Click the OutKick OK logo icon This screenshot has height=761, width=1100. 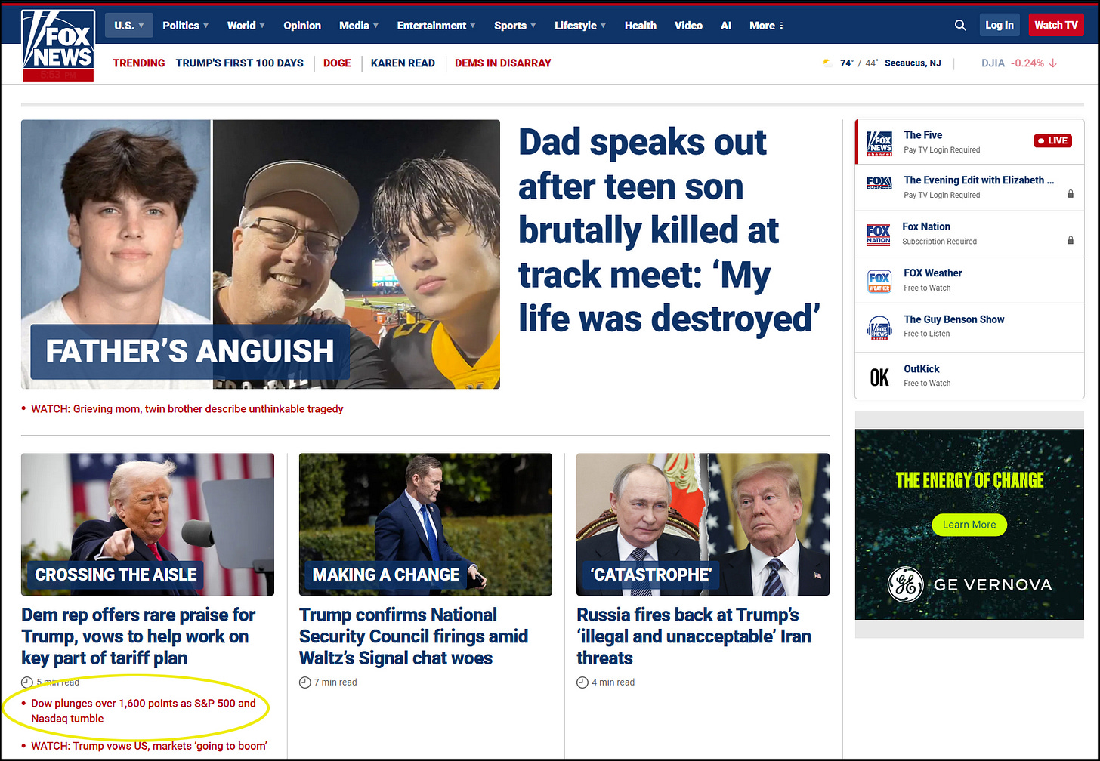point(880,377)
